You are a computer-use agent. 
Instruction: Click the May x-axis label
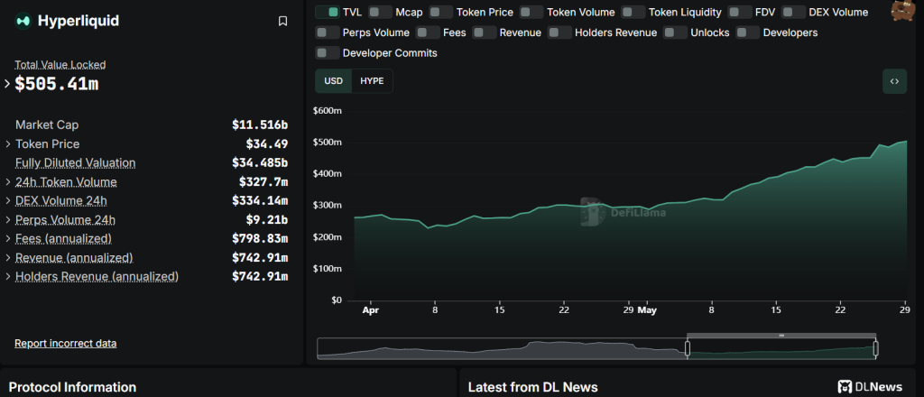tap(648, 309)
